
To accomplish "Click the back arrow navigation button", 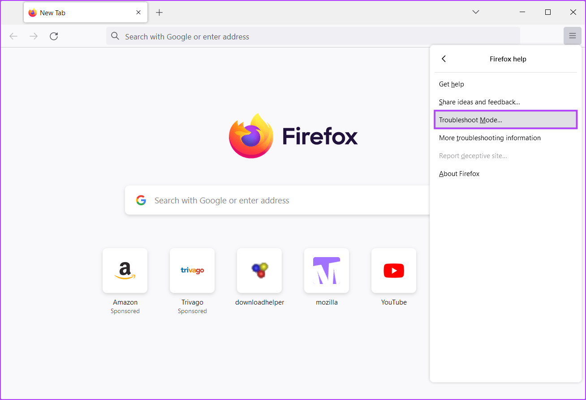I will point(13,36).
